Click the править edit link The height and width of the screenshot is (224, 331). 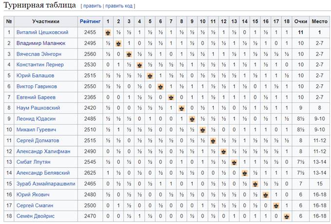click(x=92, y=6)
